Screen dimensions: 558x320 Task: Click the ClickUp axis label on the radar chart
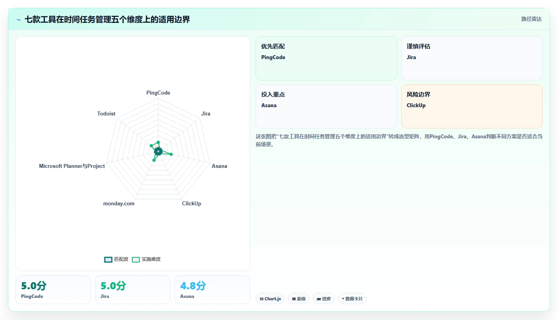pyautogui.click(x=191, y=203)
